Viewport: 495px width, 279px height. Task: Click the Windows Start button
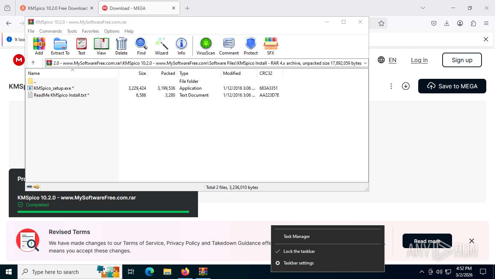(9, 272)
